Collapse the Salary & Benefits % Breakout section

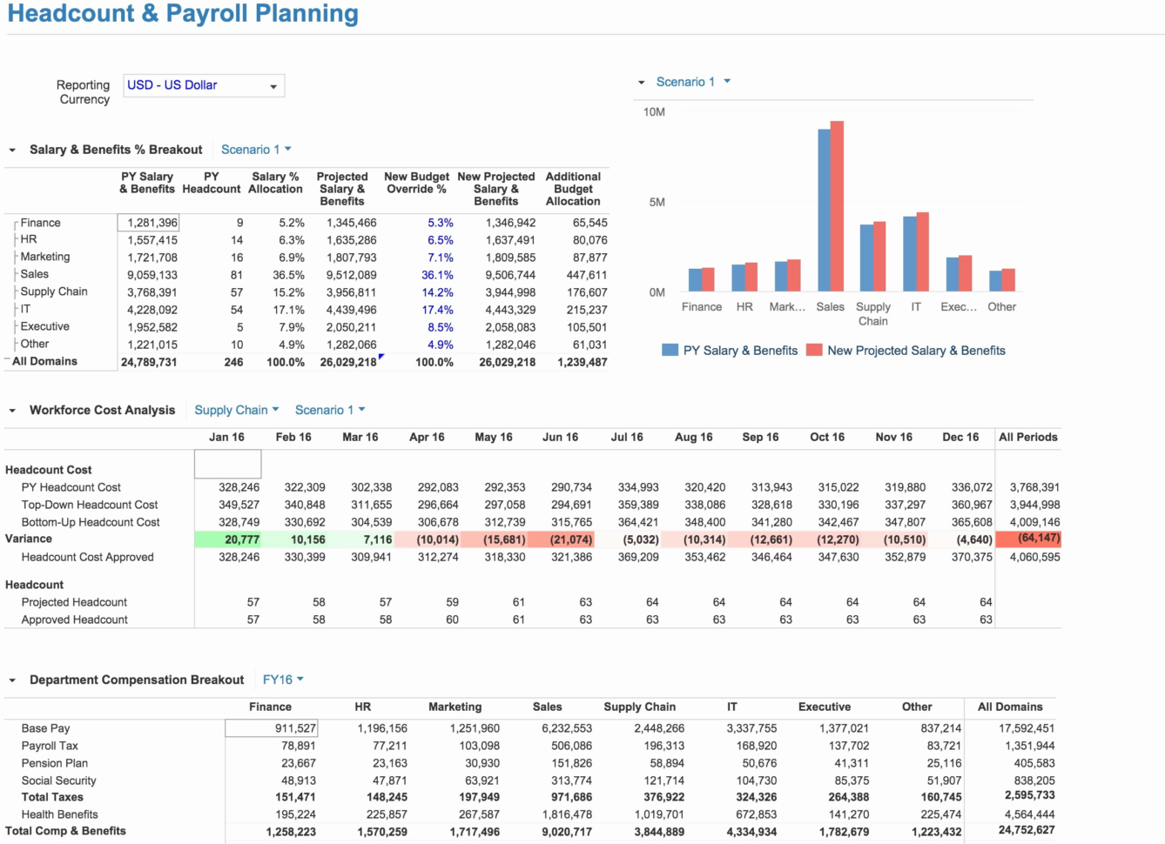point(12,149)
